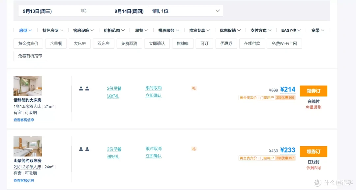Viewport: 356px width, 190px height.
Task: Open the 山景简约双床房 room title
Action: [x=27, y=160]
